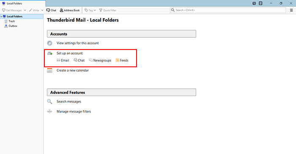
Task: Click the Accounts section header
Action: pos(121,34)
